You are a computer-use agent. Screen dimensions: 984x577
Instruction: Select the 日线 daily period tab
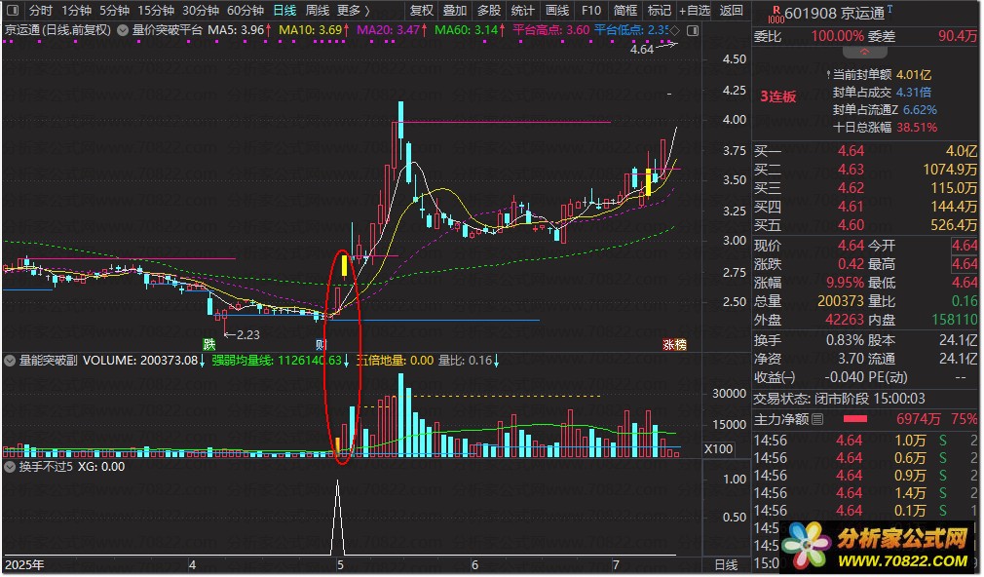tap(284, 10)
